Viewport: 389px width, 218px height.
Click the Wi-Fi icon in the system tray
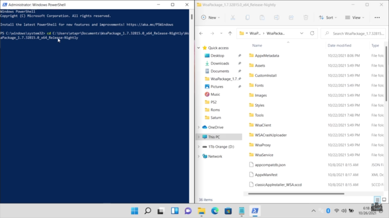pyautogui.click(x=337, y=211)
